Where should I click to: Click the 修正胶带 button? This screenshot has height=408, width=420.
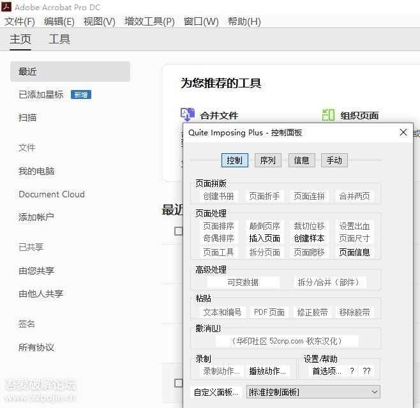tap(312, 312)
